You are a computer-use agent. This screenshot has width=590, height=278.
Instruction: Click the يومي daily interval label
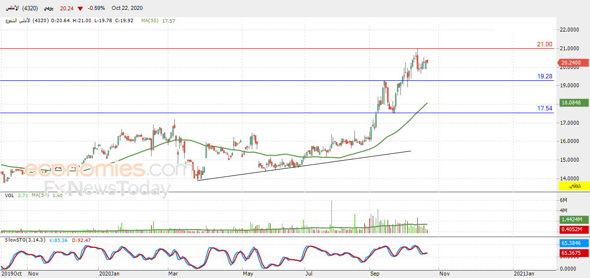click(47, 8)
